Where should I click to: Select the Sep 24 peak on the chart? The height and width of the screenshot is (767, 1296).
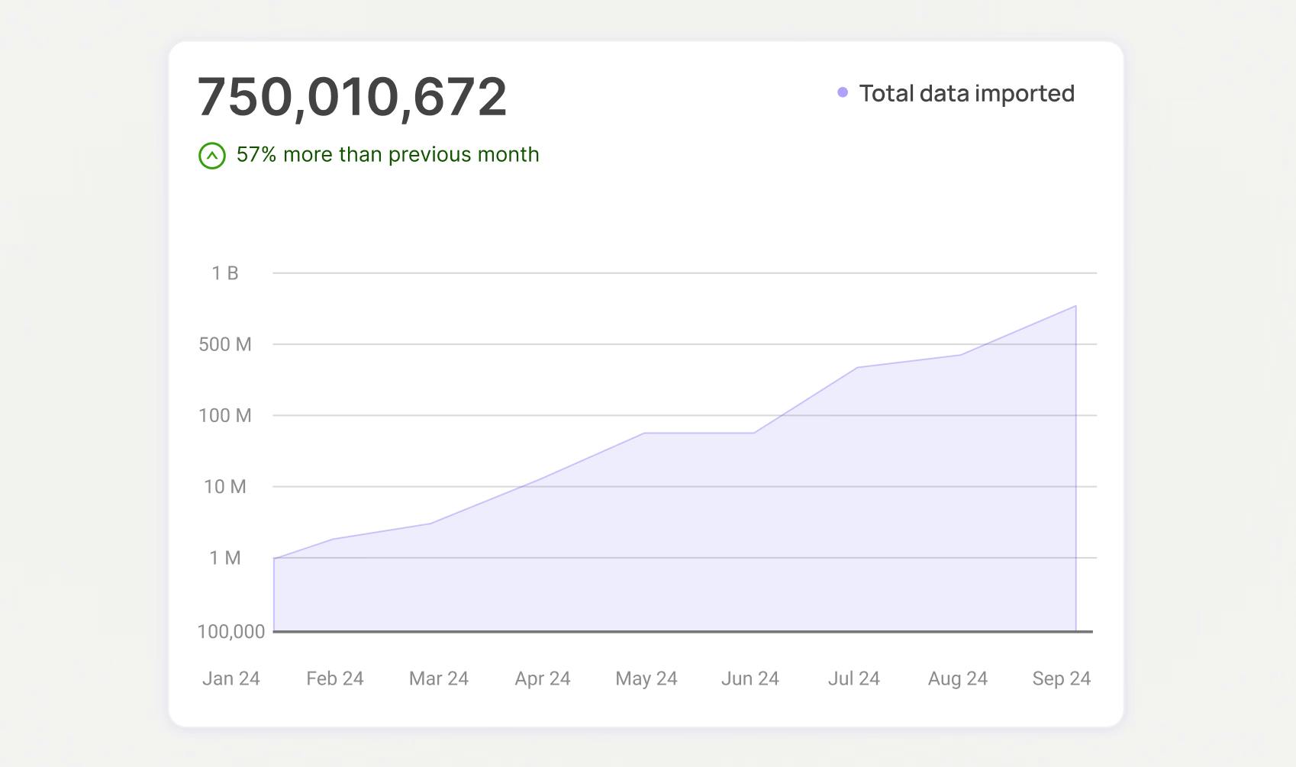click(x=1075, y=307)
